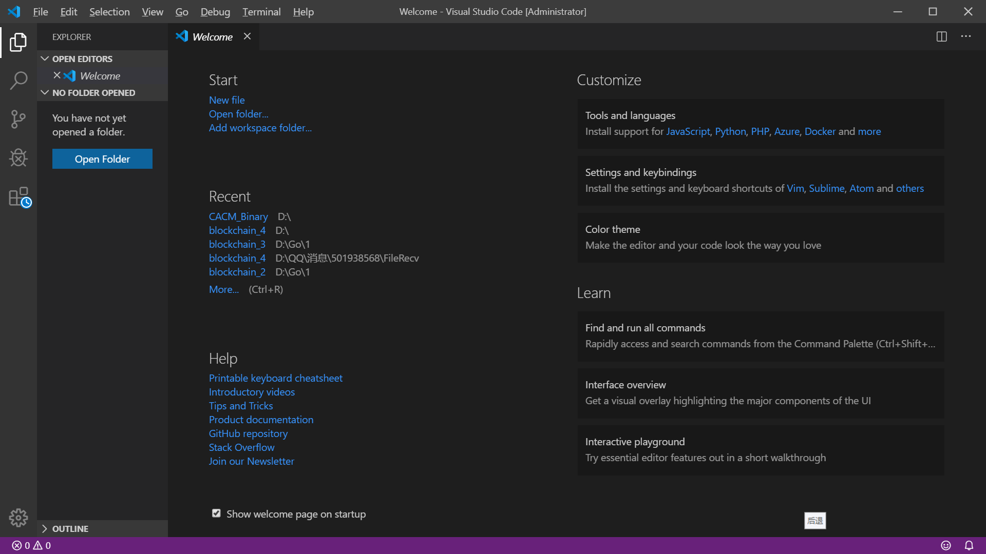
Task: Click the Manage gear icon
Action: coord(18,518)
